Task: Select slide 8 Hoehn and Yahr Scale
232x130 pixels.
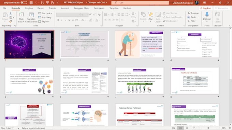Action: click(195, 81)
